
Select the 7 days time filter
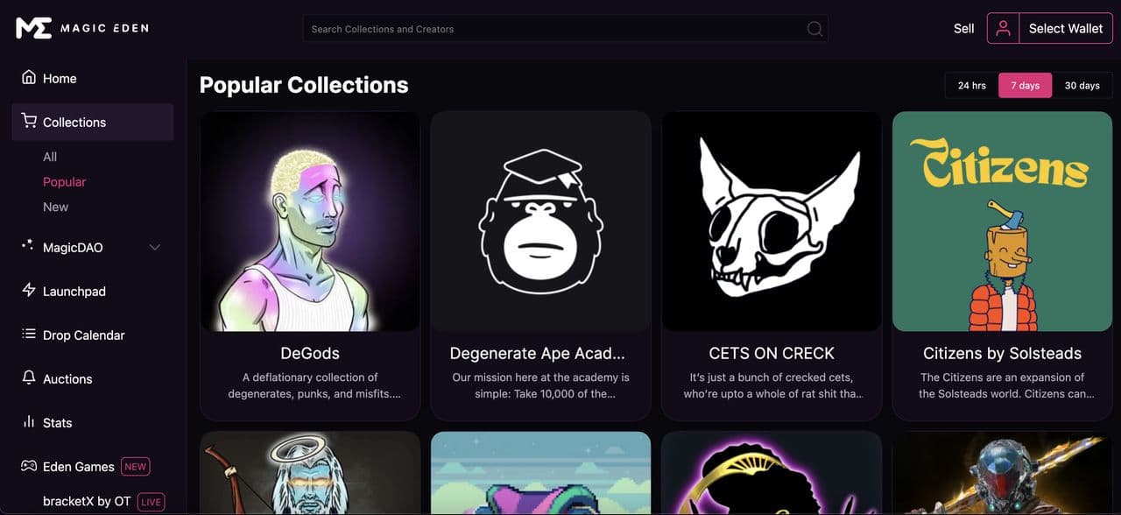(x=1025, y=85)
